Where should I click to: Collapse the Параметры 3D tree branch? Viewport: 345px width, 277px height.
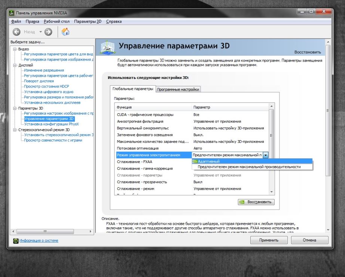point(14,107)
